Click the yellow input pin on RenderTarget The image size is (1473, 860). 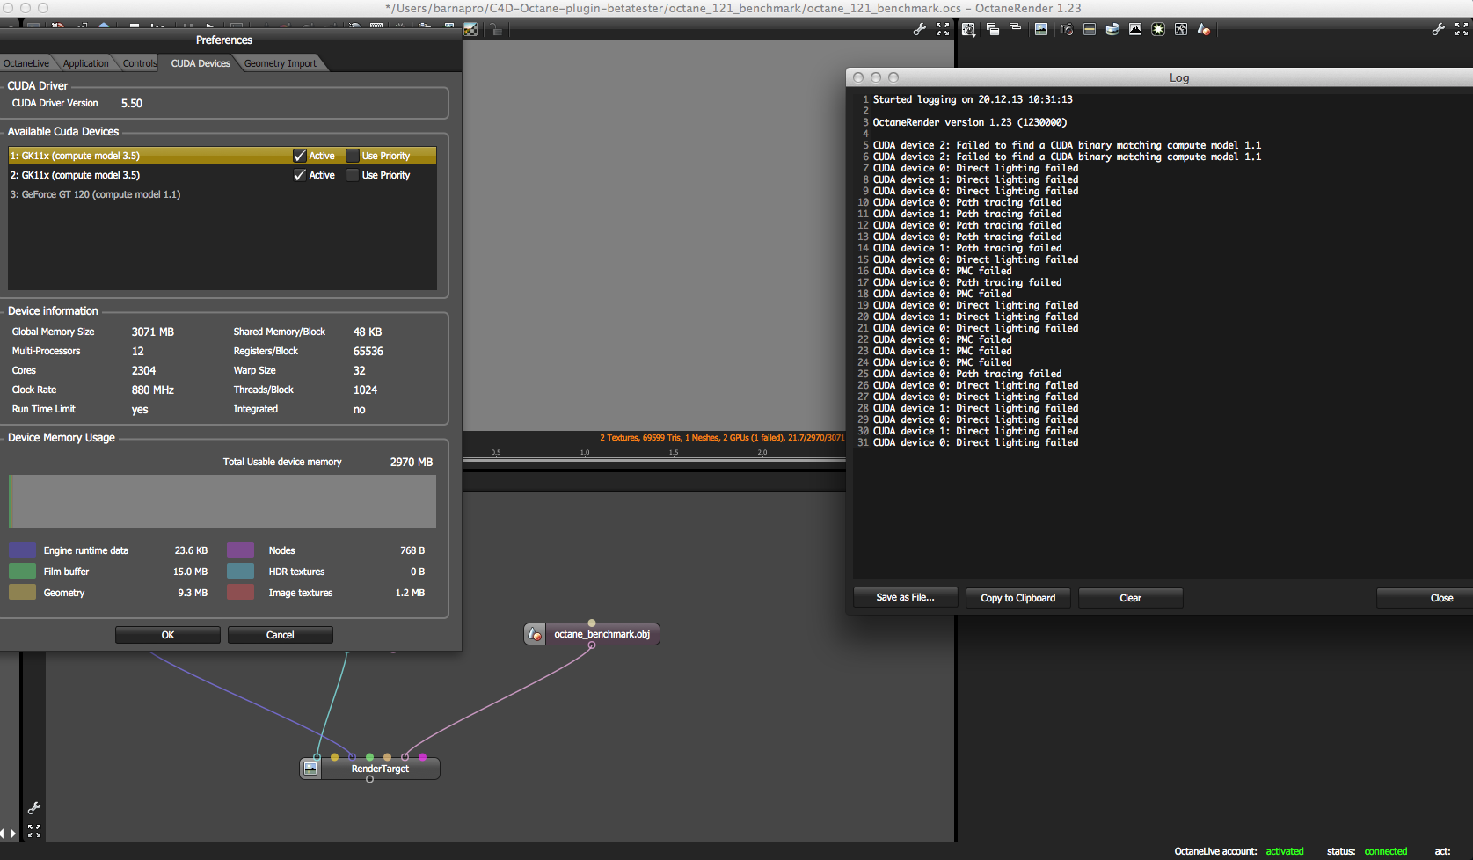(x=334, y=757)
